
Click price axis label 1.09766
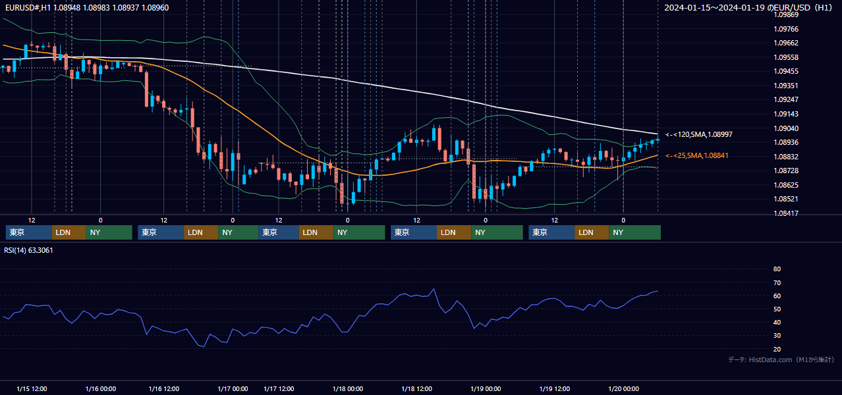point(786,29)
